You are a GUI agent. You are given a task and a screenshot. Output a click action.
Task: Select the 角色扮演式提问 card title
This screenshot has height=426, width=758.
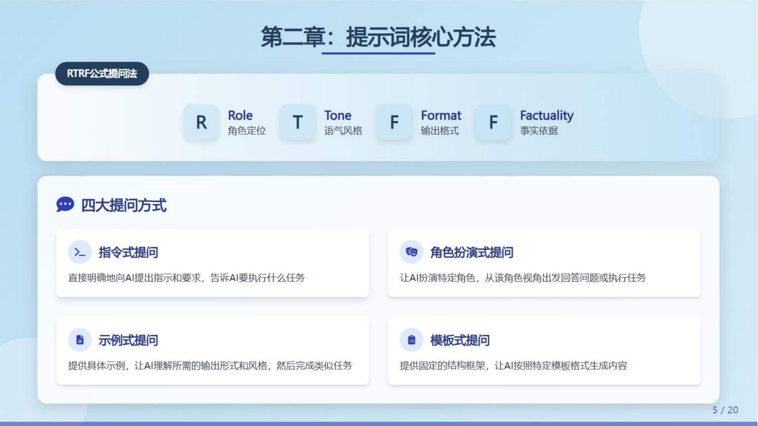click(x=472, y=252)
